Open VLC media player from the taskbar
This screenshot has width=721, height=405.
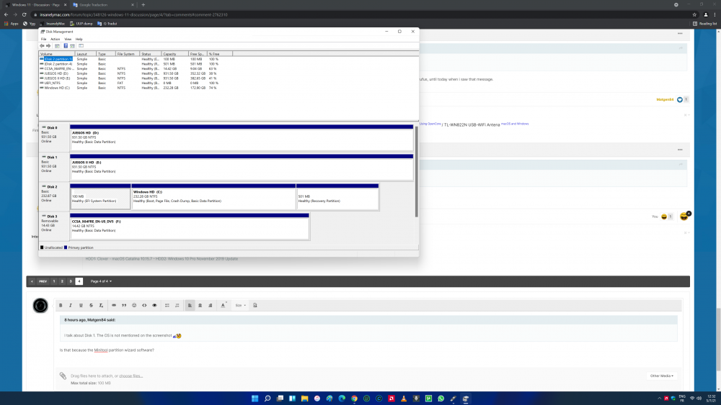[x=404, y=399]
